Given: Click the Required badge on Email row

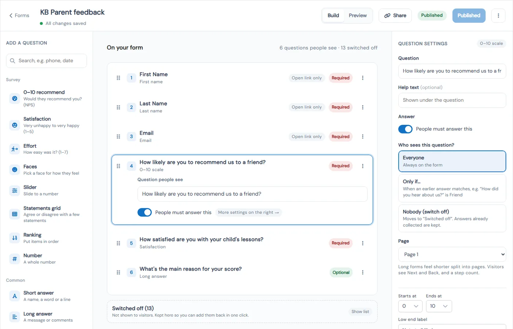Looking at the screenshot, I should click(340, 137).
